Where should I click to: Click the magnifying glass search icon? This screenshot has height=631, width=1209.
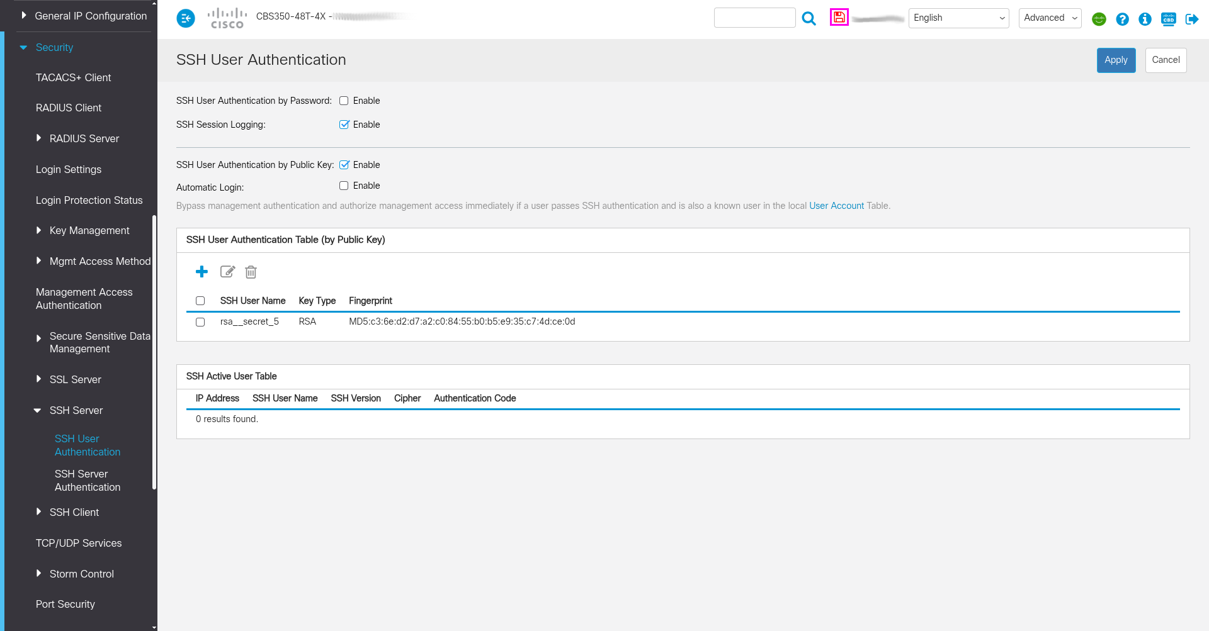[x=809, y=19]
